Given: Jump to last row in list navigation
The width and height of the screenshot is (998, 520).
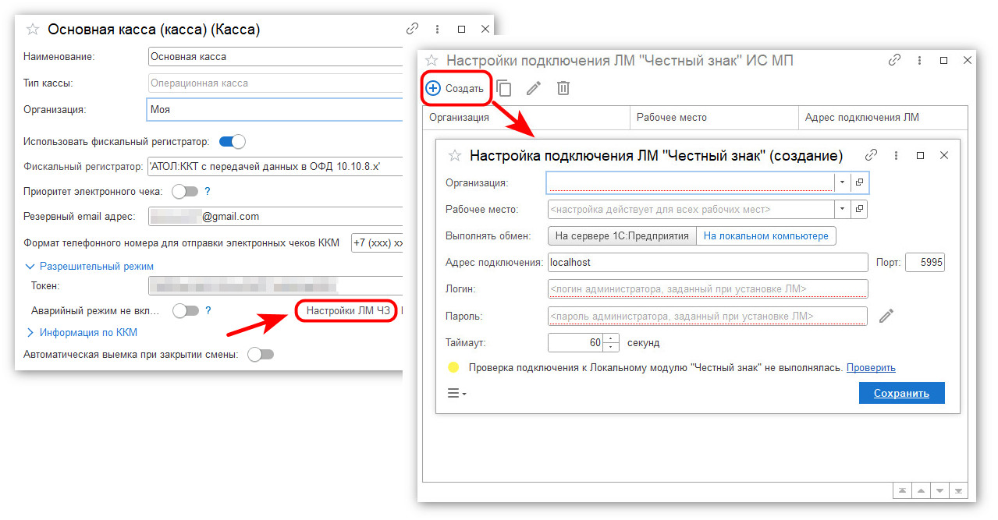Looking at the screenshot, I should point(959,491).
